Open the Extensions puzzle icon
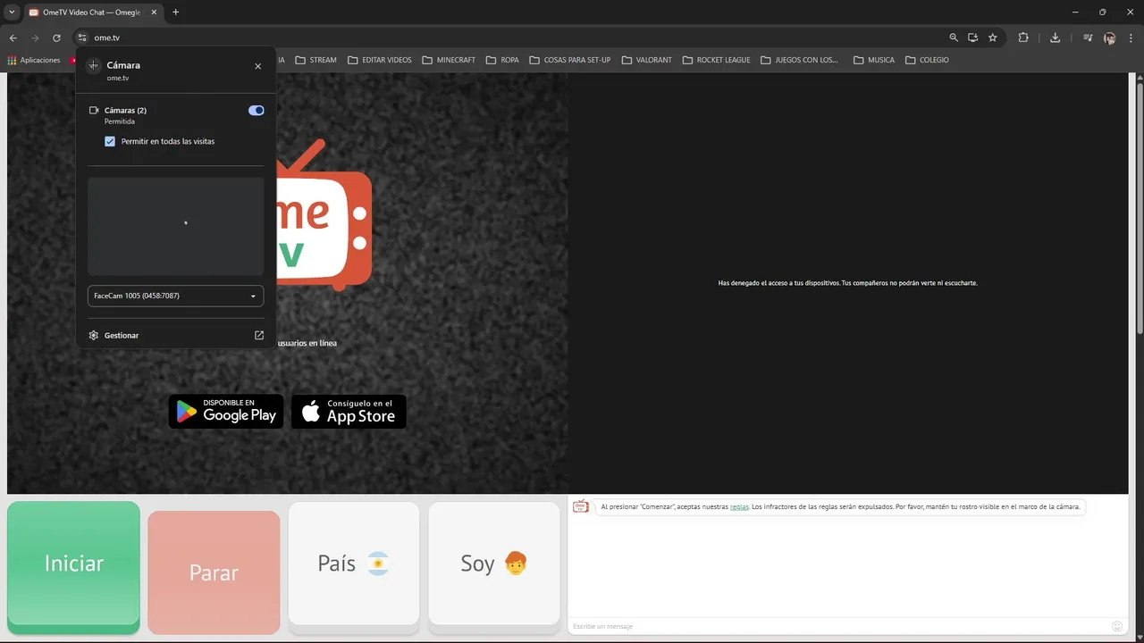The height and width of the screenshot is (643, 1144). point(1023,38)
